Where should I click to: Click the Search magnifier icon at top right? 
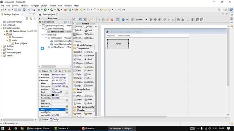[219, 10]
